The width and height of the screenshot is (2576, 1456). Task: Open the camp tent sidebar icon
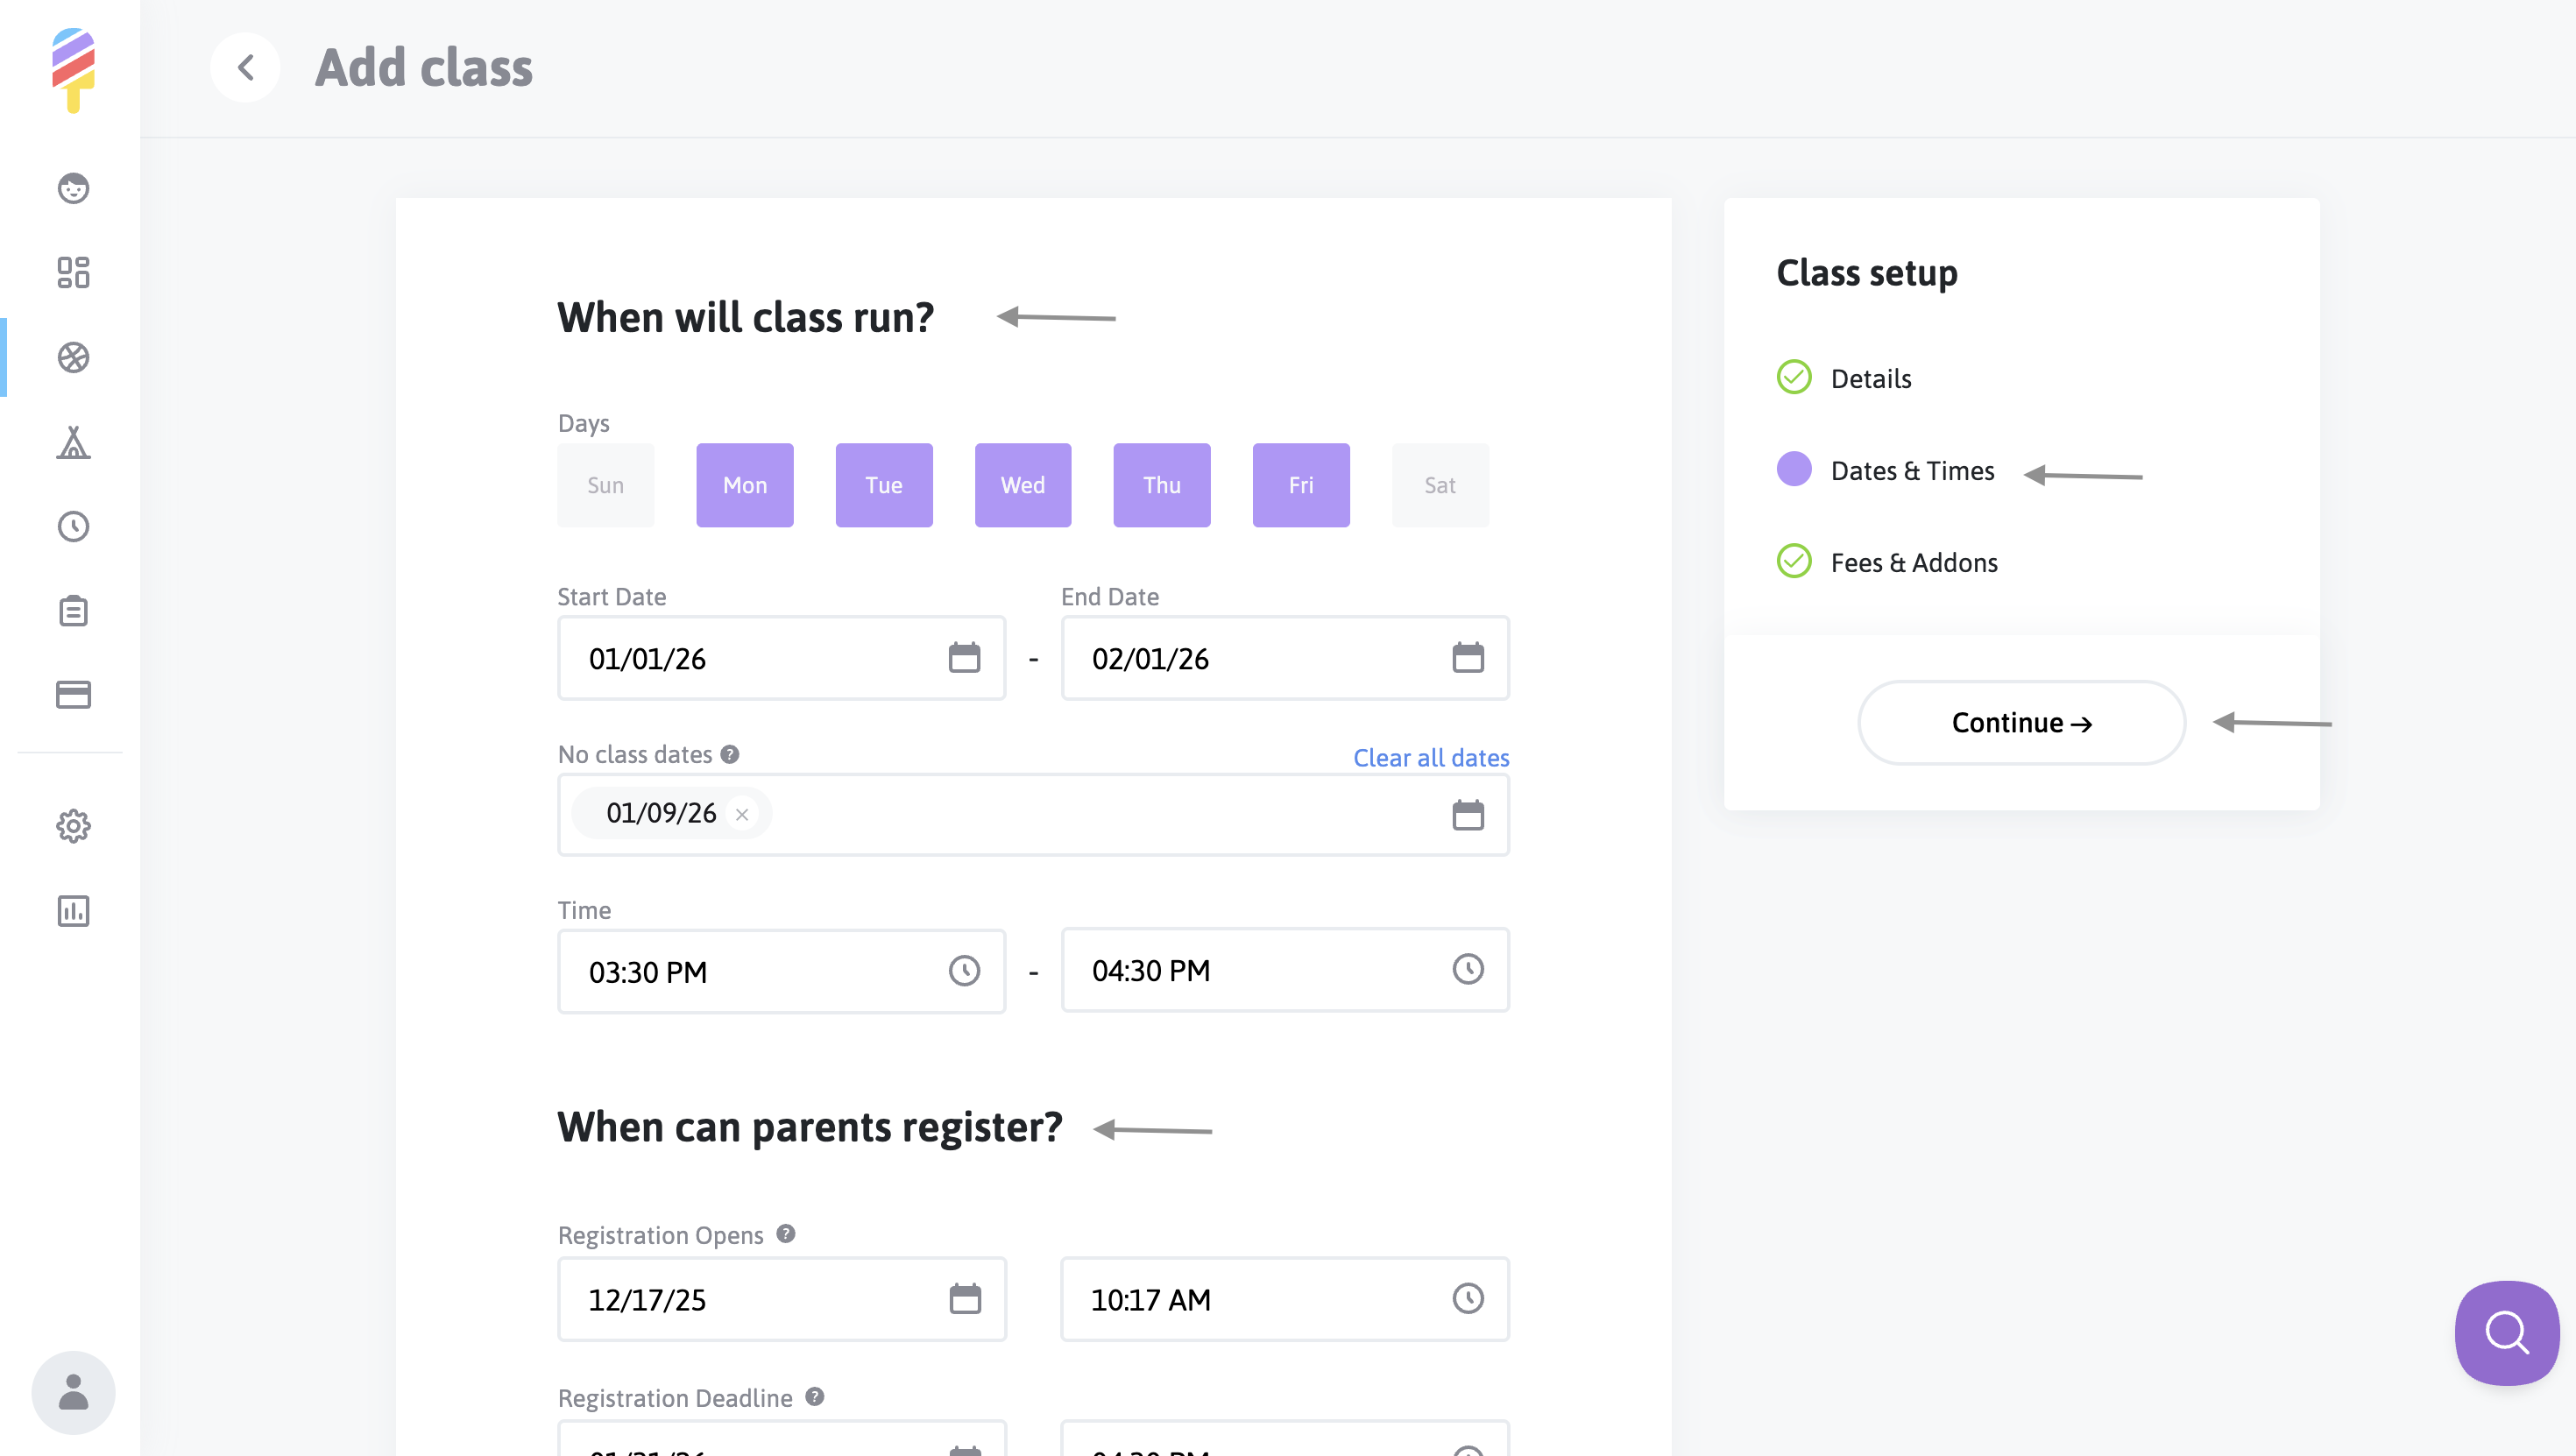[73, 442]
